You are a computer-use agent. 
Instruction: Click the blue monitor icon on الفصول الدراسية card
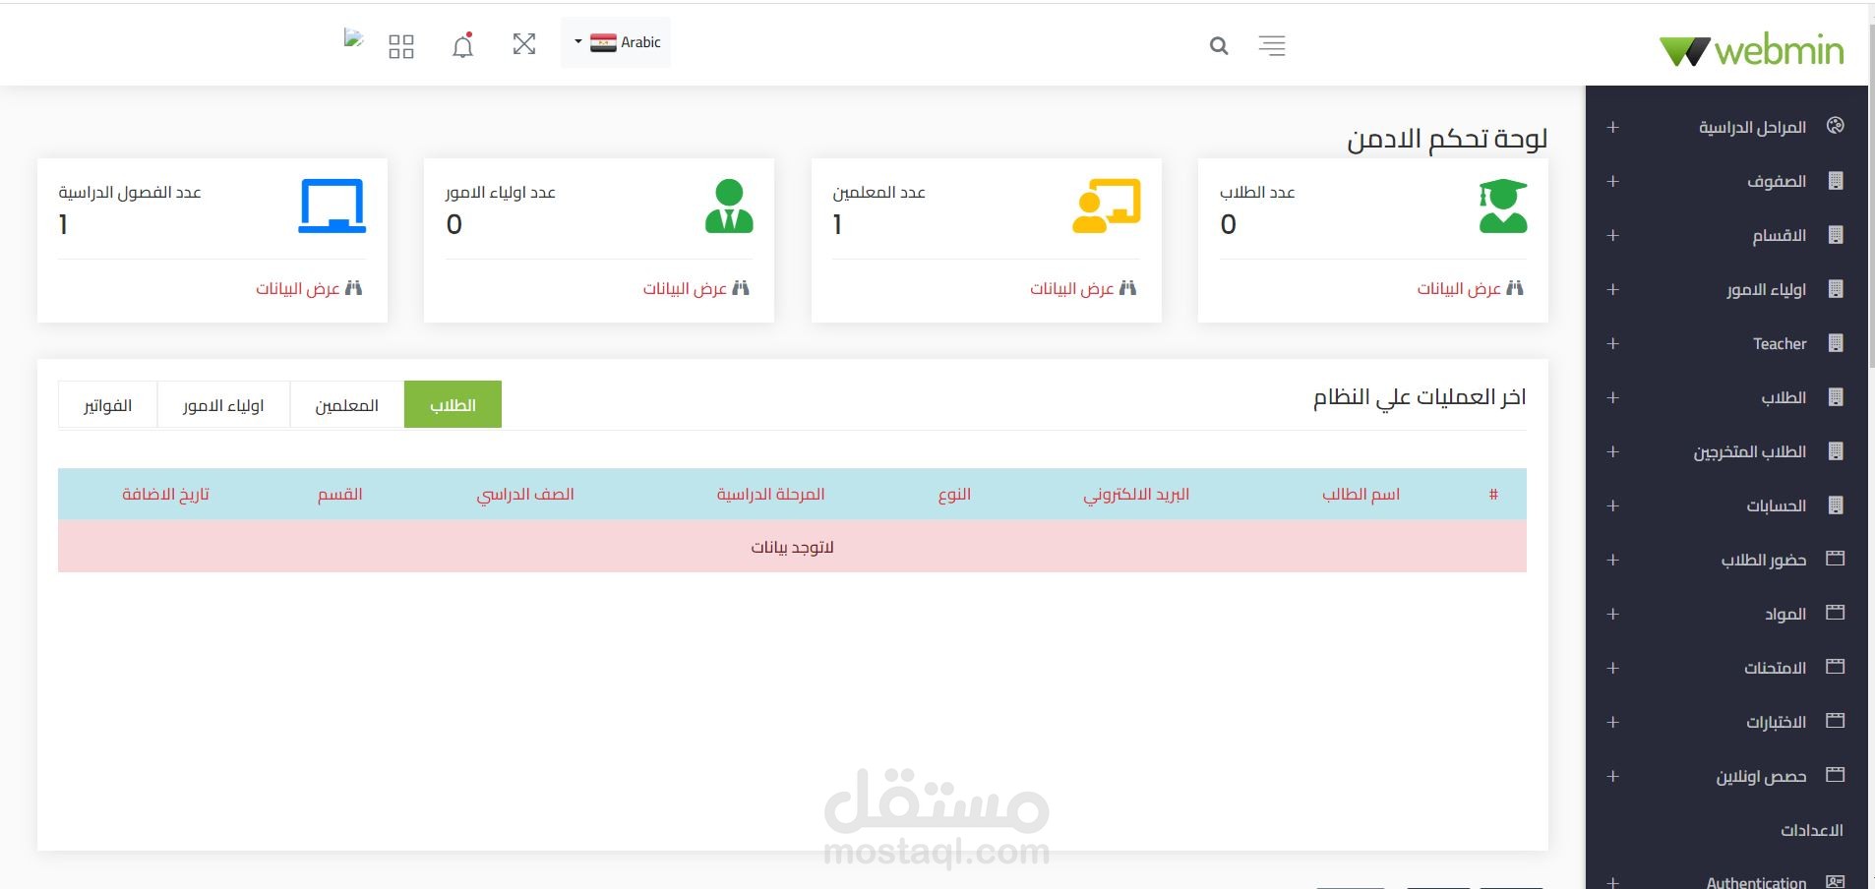333,204
